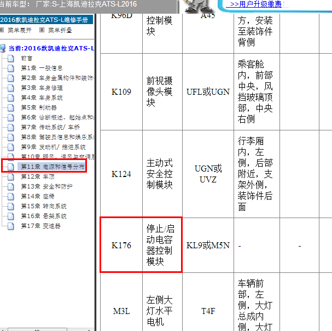This screenshot has width=332, height=331.
Task: Click the KL9或M5N option code cell
Action: pos(208,246)
